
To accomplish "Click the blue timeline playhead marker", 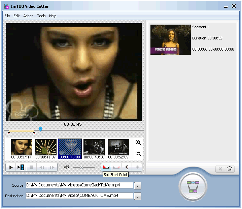I will point(40,129).
